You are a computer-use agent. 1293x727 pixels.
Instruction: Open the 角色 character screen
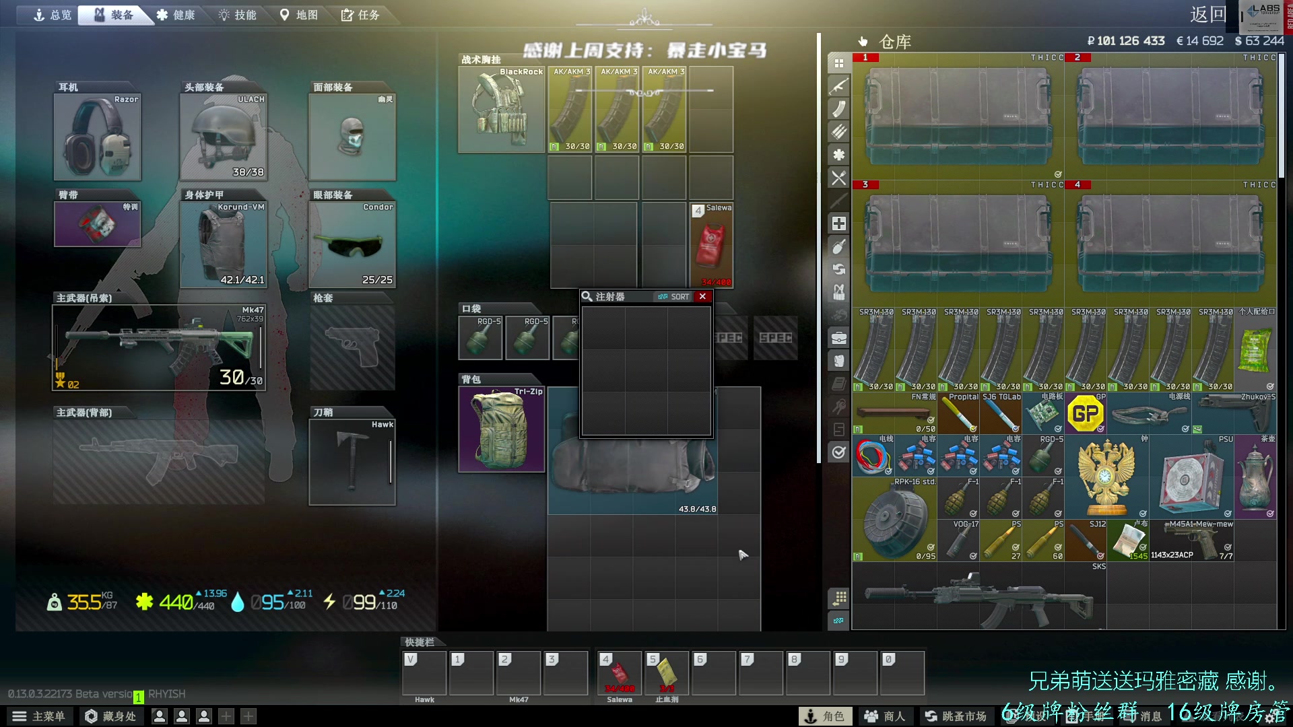(825, 716)
